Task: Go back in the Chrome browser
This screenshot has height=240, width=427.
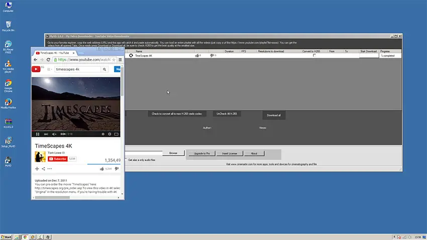Action: 35,60
